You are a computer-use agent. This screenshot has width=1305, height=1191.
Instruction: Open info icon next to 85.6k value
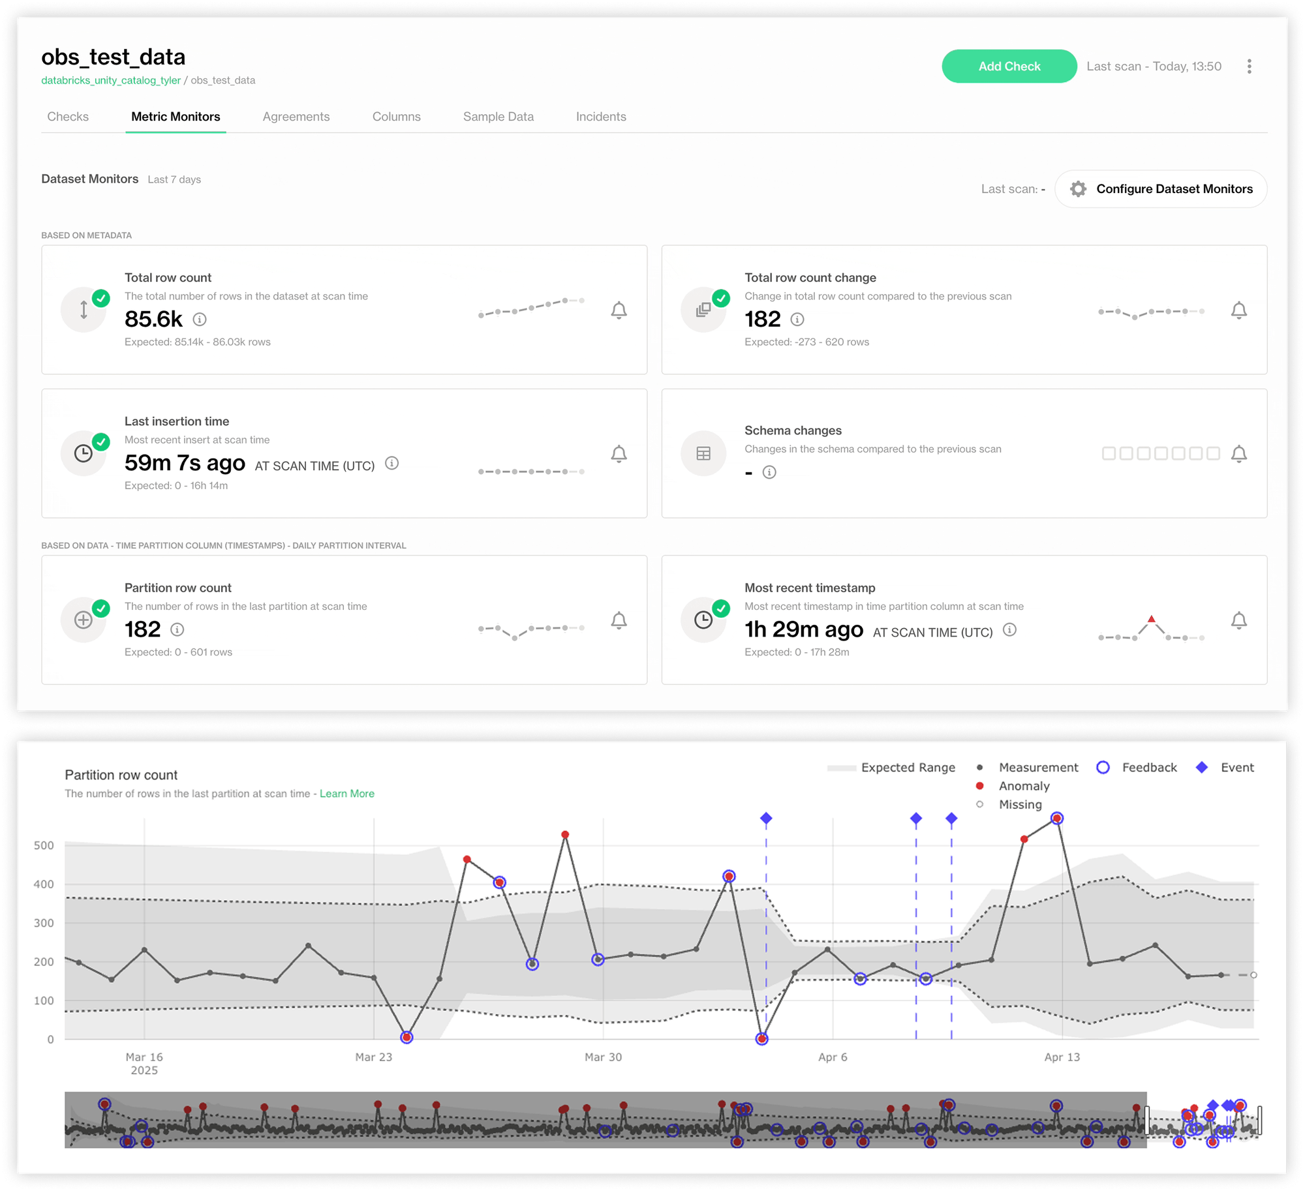click(x=200, y=319)
